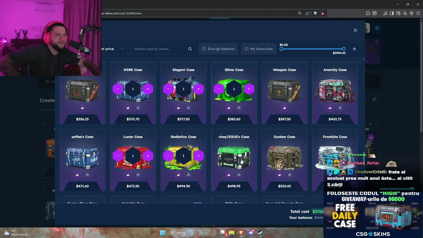Screen dimensions: 423x238
Task: Click the eraser reset filters icon
Action: coord(354,49)
